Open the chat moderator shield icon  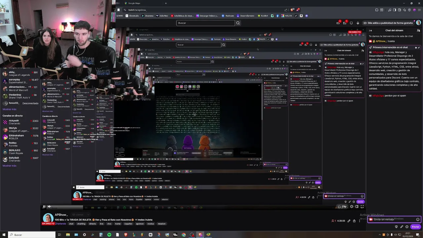pyautogui.click(x=396, y=227)
